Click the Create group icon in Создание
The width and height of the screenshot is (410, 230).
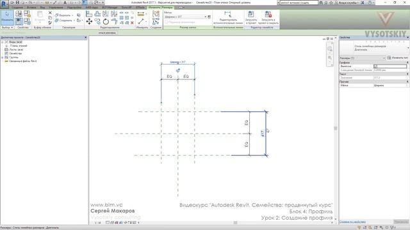(156, 14)
